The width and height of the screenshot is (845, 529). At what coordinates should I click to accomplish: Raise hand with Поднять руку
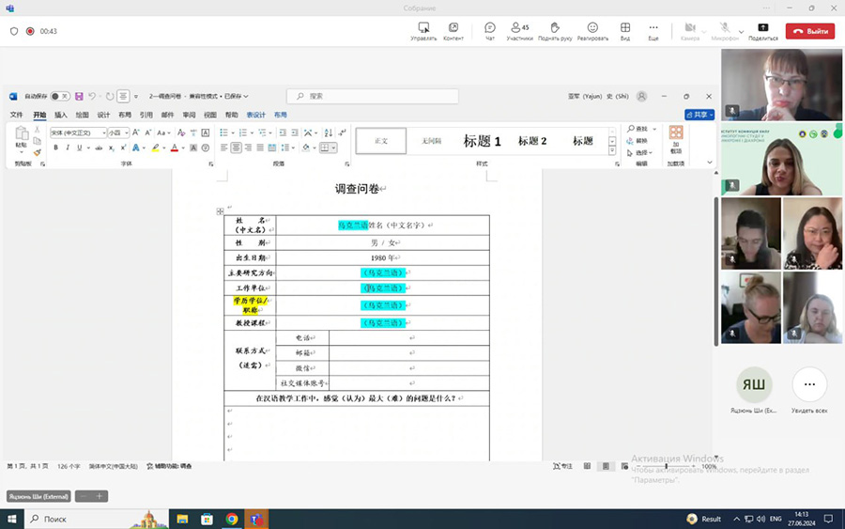tap(555, 30)
